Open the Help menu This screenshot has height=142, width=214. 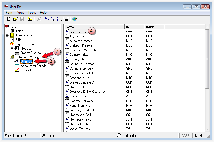coord(43,13)
